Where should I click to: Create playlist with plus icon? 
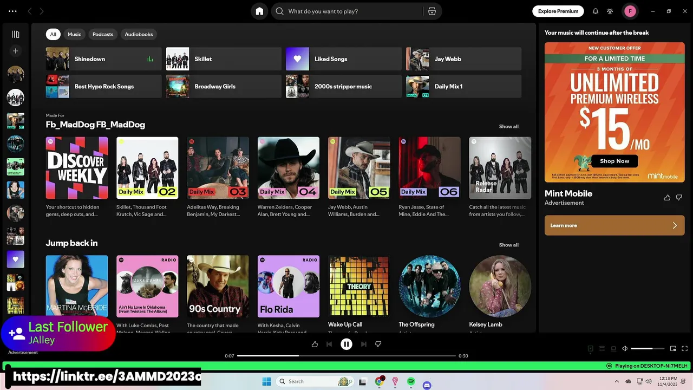pos(15,51)
